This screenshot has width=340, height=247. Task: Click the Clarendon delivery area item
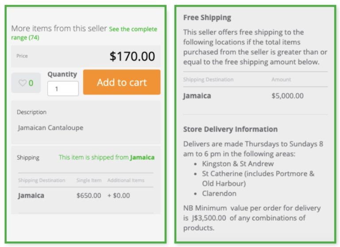point(219,194)
